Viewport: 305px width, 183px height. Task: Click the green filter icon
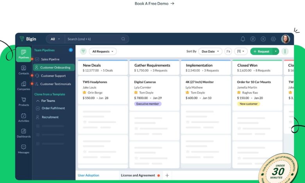[x=83, y=51]
